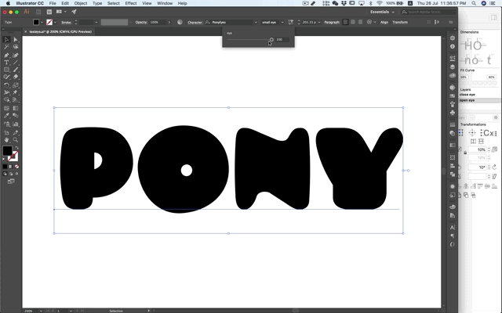Select the Rectangle tool
This screenshot has width=502, height=313.
(6, 70)
